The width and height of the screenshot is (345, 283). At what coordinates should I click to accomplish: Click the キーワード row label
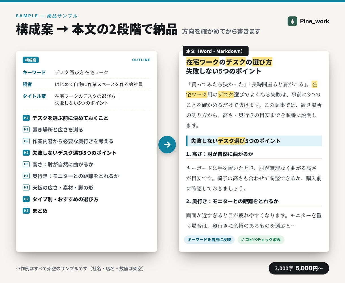tap(34, 72)
